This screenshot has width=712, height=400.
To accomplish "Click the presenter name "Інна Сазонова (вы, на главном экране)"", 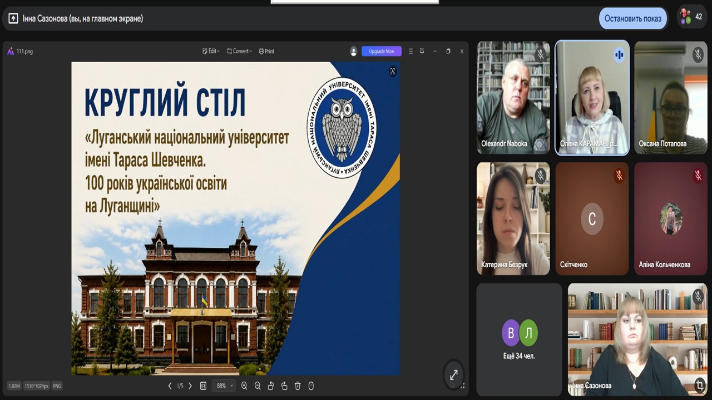I will 83,18.
